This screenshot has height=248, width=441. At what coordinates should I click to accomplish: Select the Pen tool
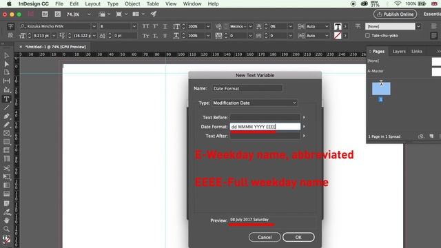(x=6, y=116)
